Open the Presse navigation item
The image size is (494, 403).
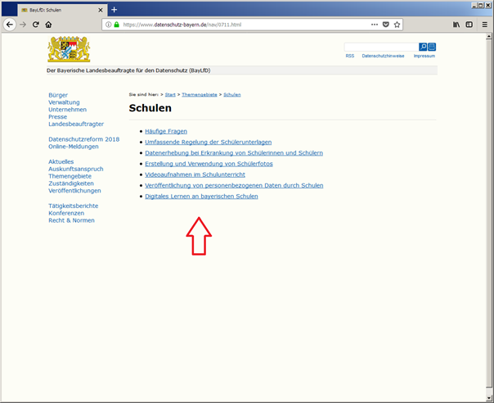pos(57,117)
